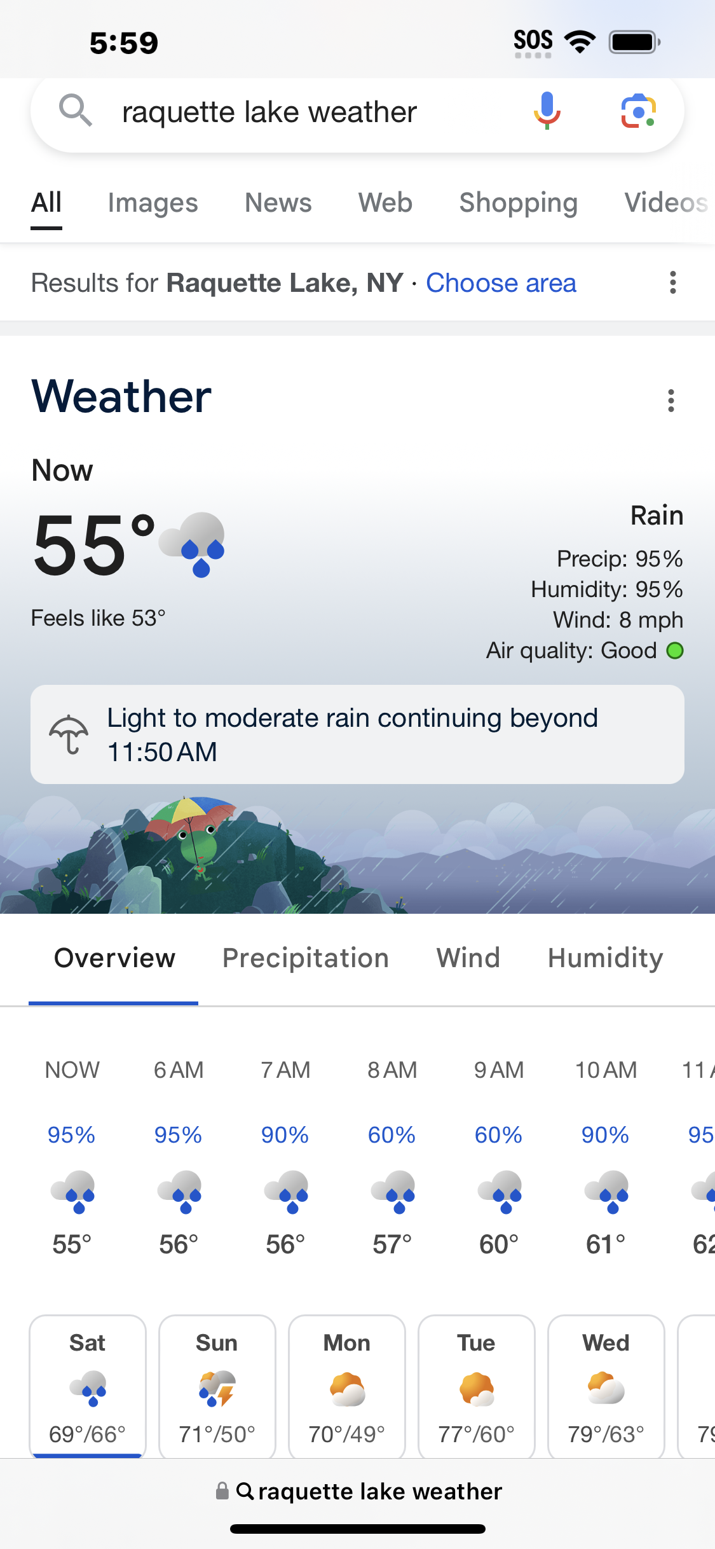Switch to the Precipitation tab

306,958
